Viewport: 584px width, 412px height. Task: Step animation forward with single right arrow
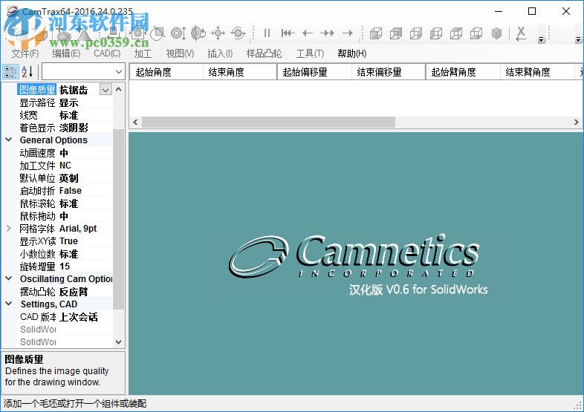coord(348,33)
